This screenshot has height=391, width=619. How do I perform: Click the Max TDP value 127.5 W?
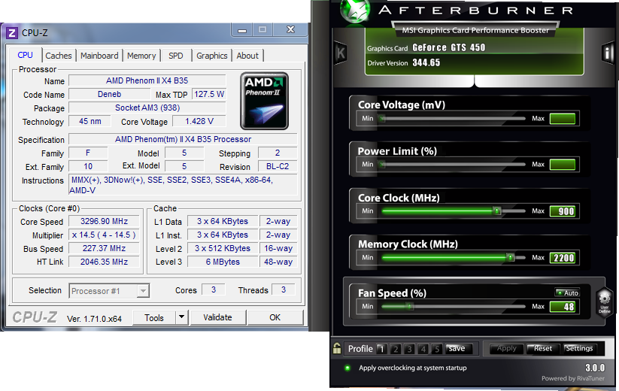[x=209, y=94]
